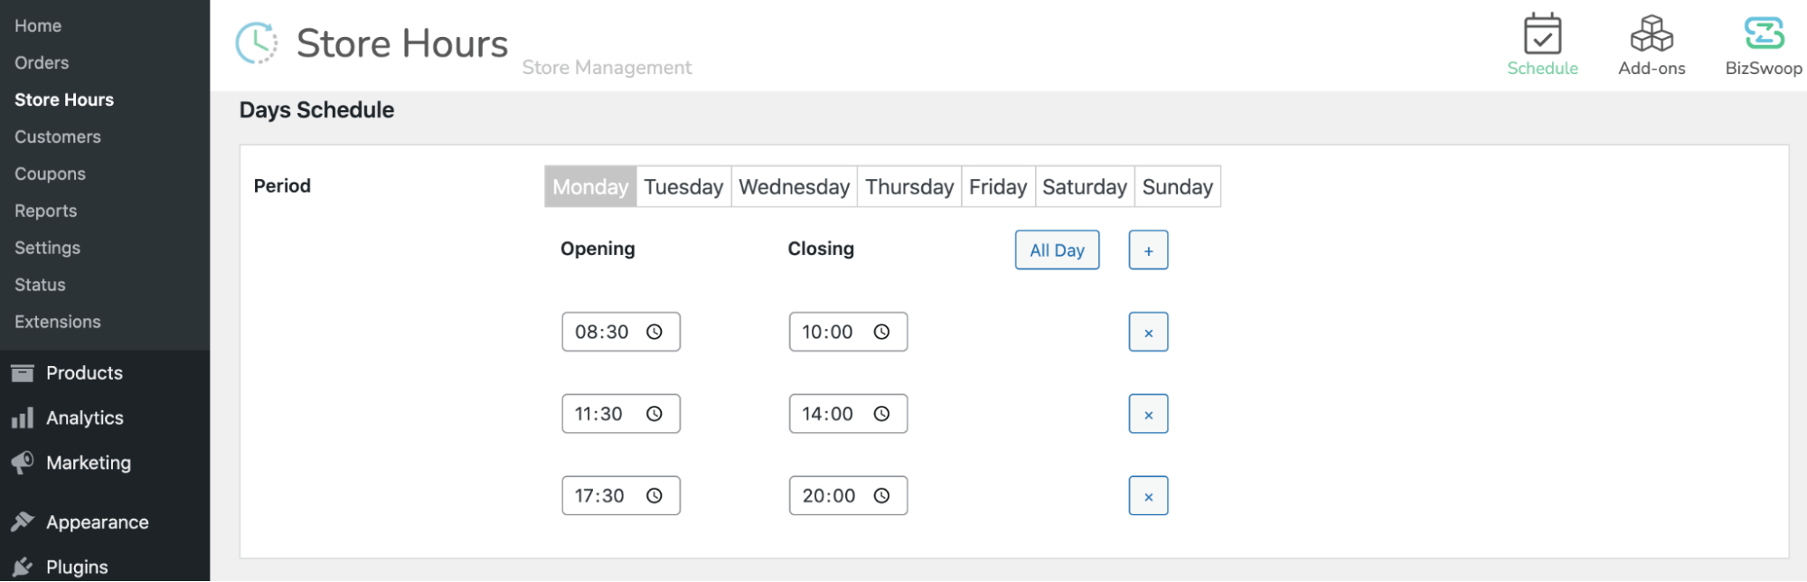Select the Saturday period tab
1807x582 pixels.
click(x=1084, y=187)
